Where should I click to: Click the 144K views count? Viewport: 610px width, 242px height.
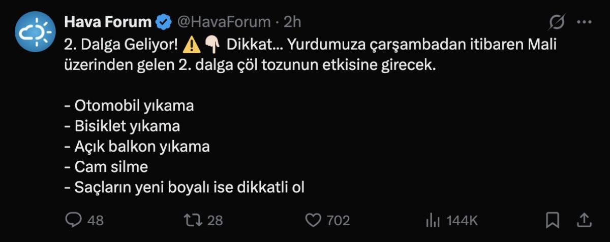462,220
